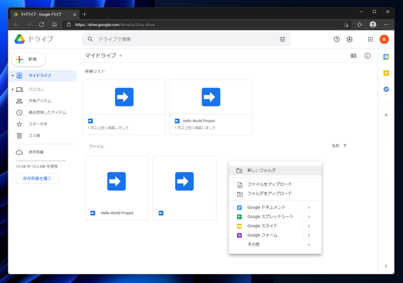Click the Google Drive logo
Image resolution: width=403 pixels, height=283 pixels.
(20, 39)
